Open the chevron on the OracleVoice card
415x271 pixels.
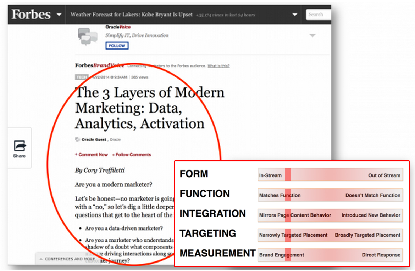coord(312,35)
